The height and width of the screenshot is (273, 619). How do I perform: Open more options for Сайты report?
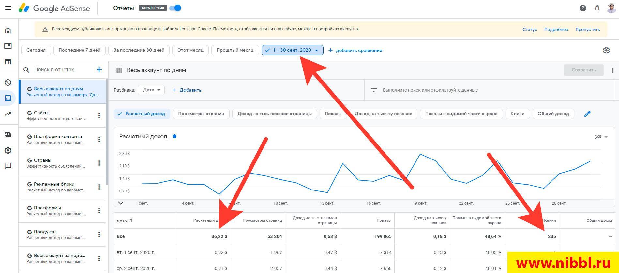99,115
